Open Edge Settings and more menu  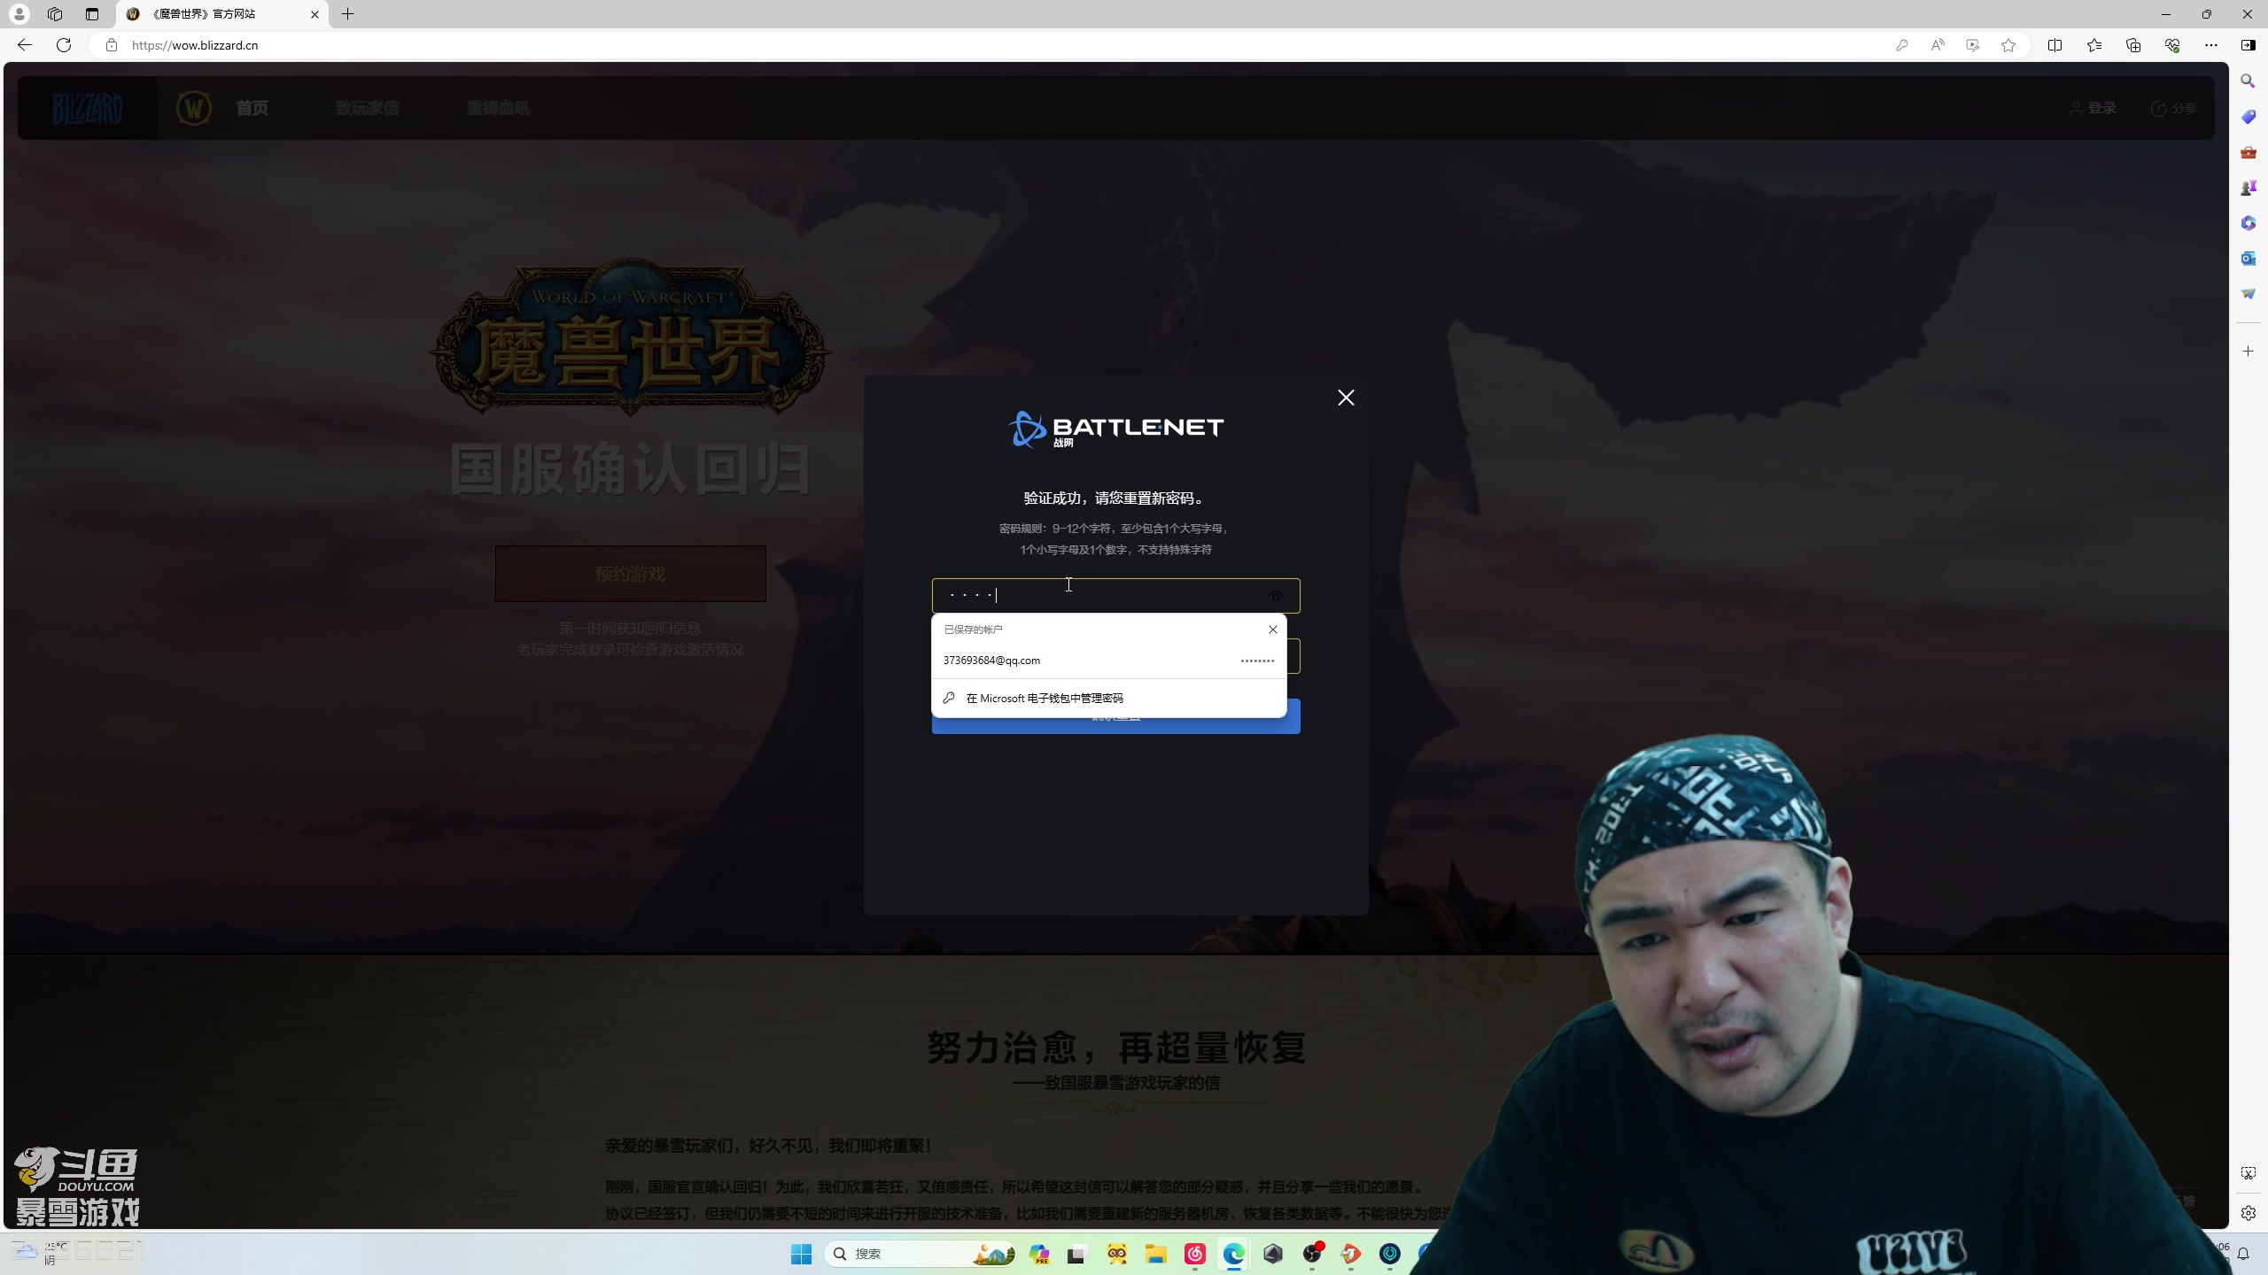[x=2211, y=45]
